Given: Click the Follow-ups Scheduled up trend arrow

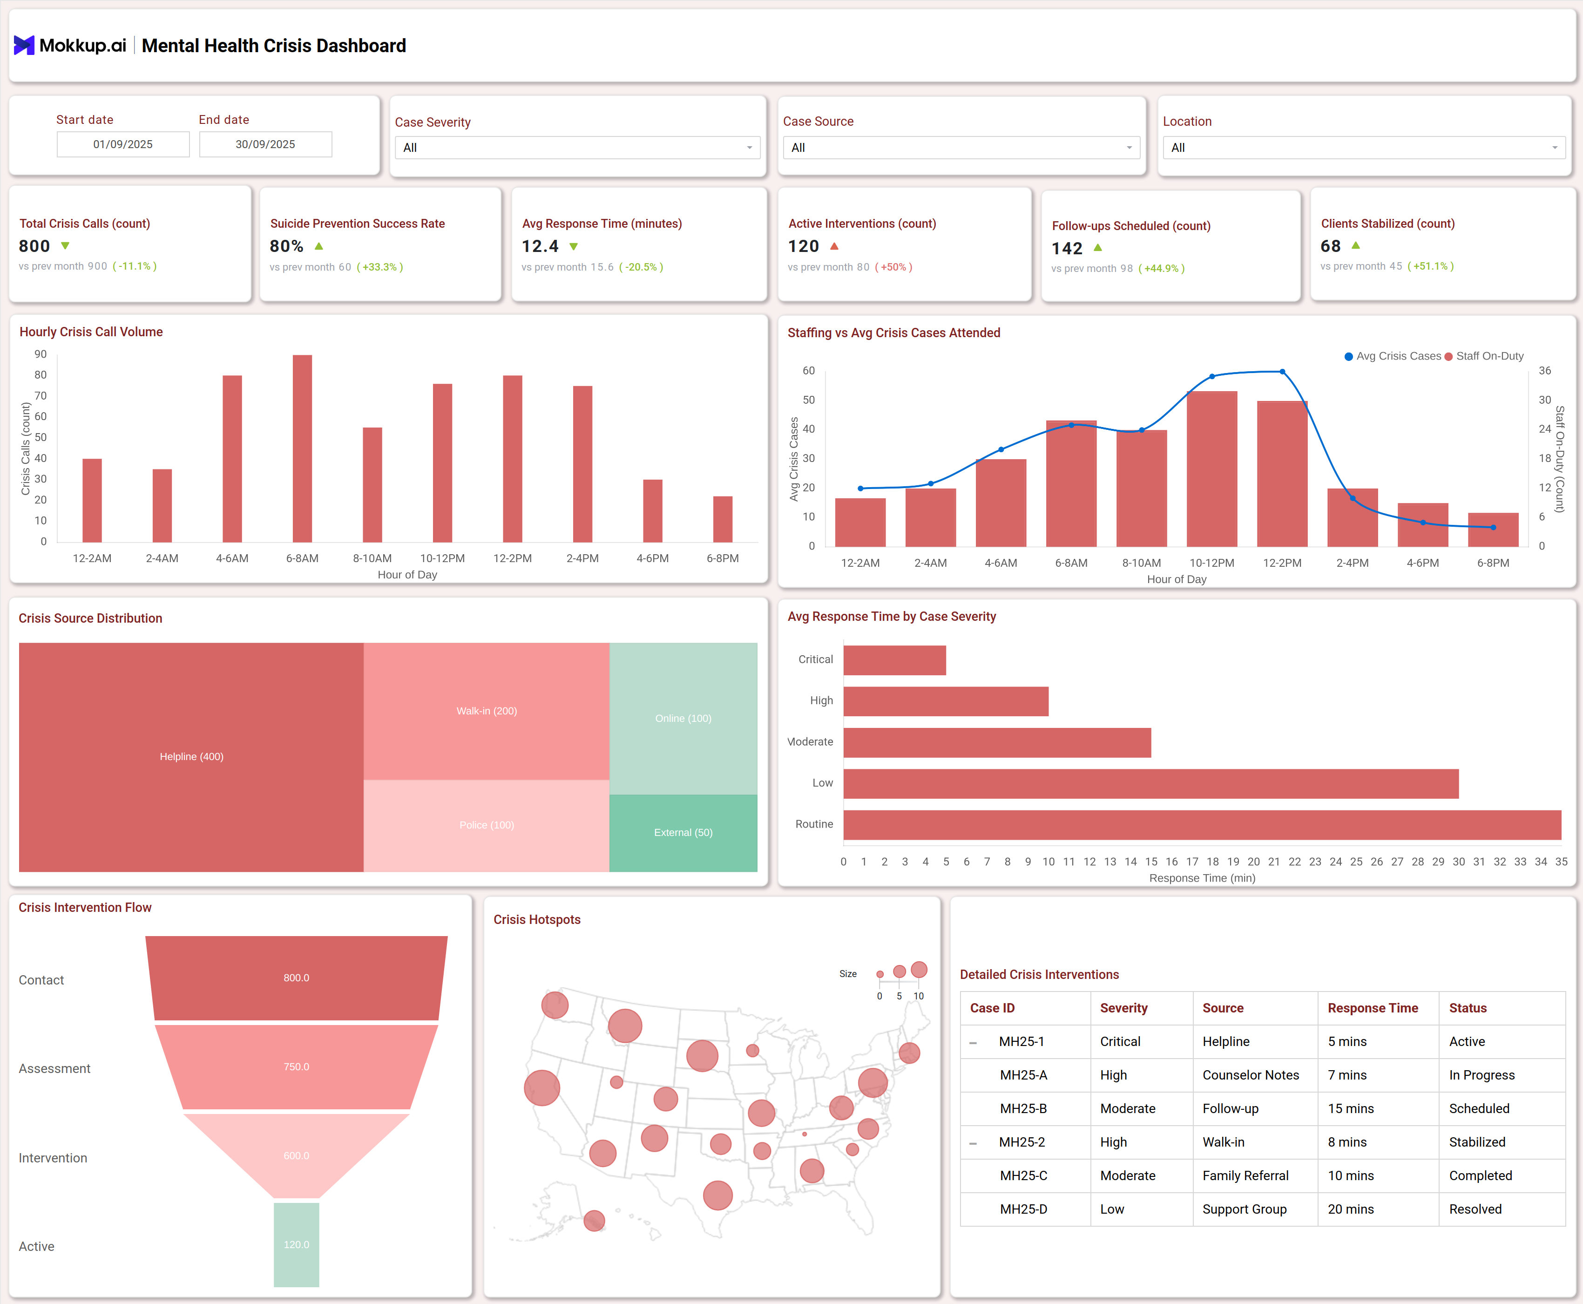Looking at the screenshot, I should coord(1098,247).
